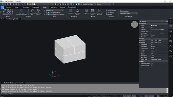Click the layer lightbulb on/off icon

28,4
